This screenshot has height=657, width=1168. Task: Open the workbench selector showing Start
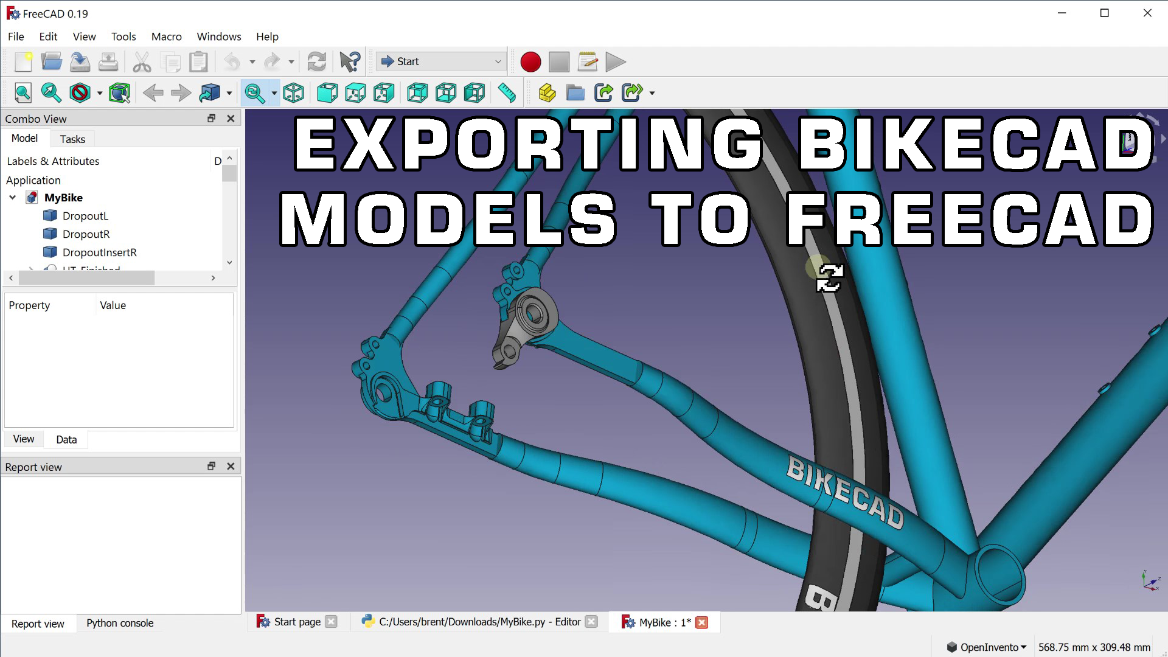441,61
